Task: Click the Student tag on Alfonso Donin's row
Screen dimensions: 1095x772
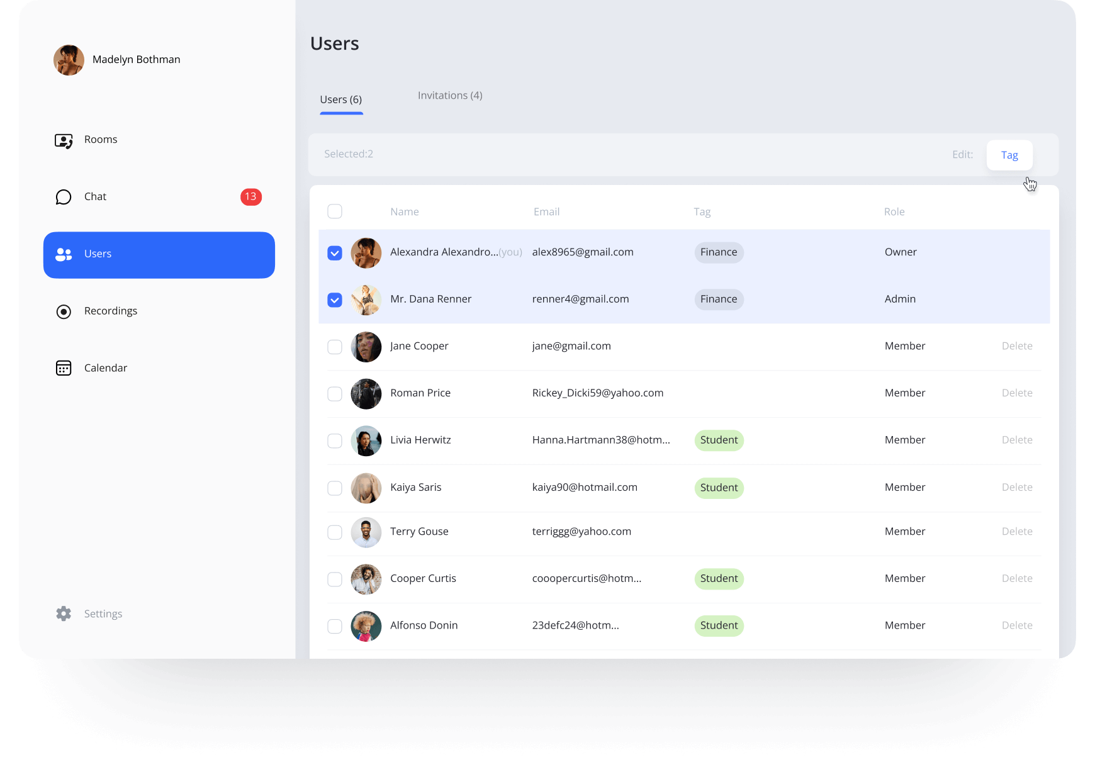Action: click(x=719, y=626)
